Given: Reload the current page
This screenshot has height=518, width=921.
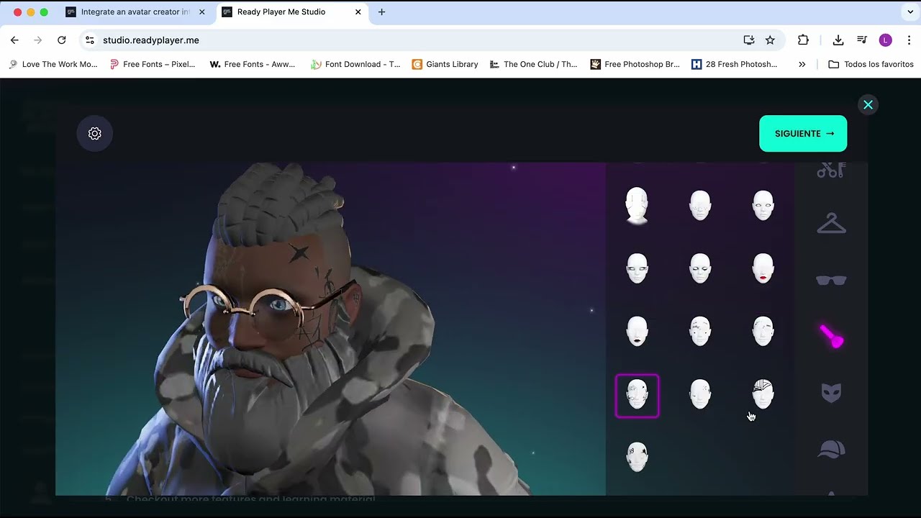Looking at the screenshot, I should pyautogui.click(x=61, y=40).
